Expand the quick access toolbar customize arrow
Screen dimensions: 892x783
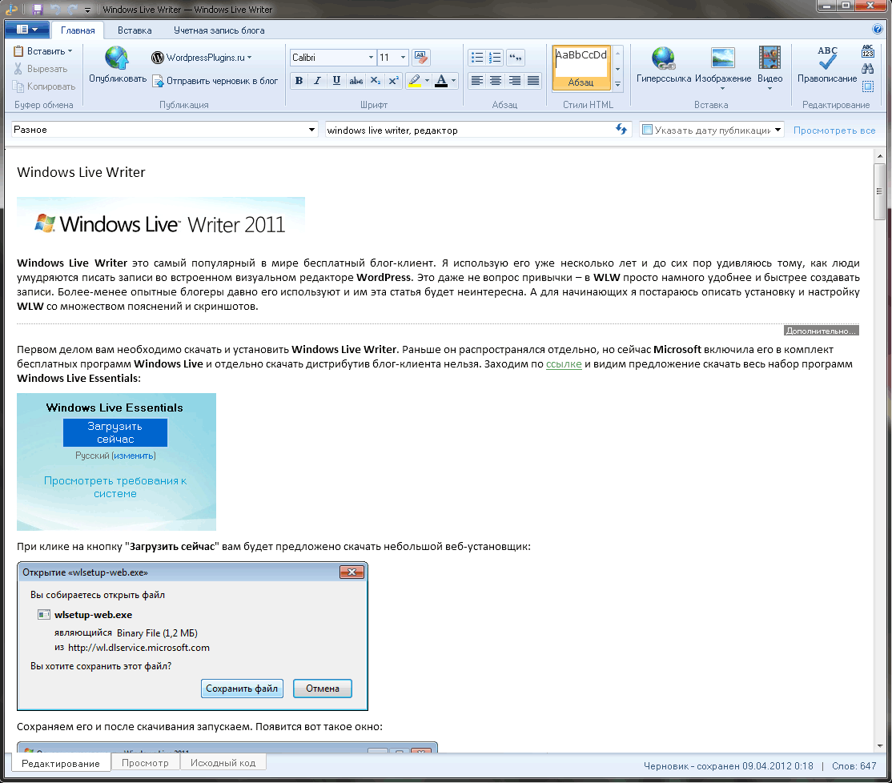pyautogui.click(x=87, y=10)
